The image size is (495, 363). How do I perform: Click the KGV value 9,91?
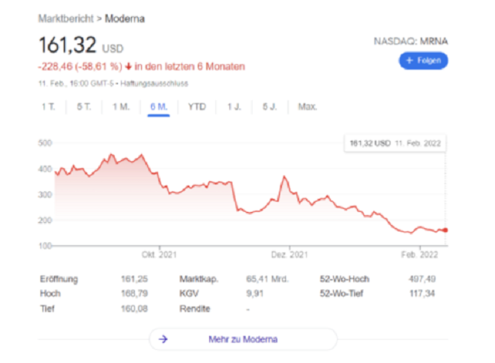(254, 293)
